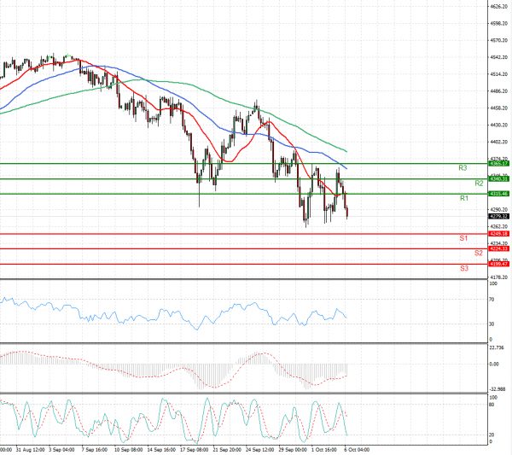Select the green 4315.46 price tag
The width and height of the screenshot is (512, 455).
pos(498,194)
